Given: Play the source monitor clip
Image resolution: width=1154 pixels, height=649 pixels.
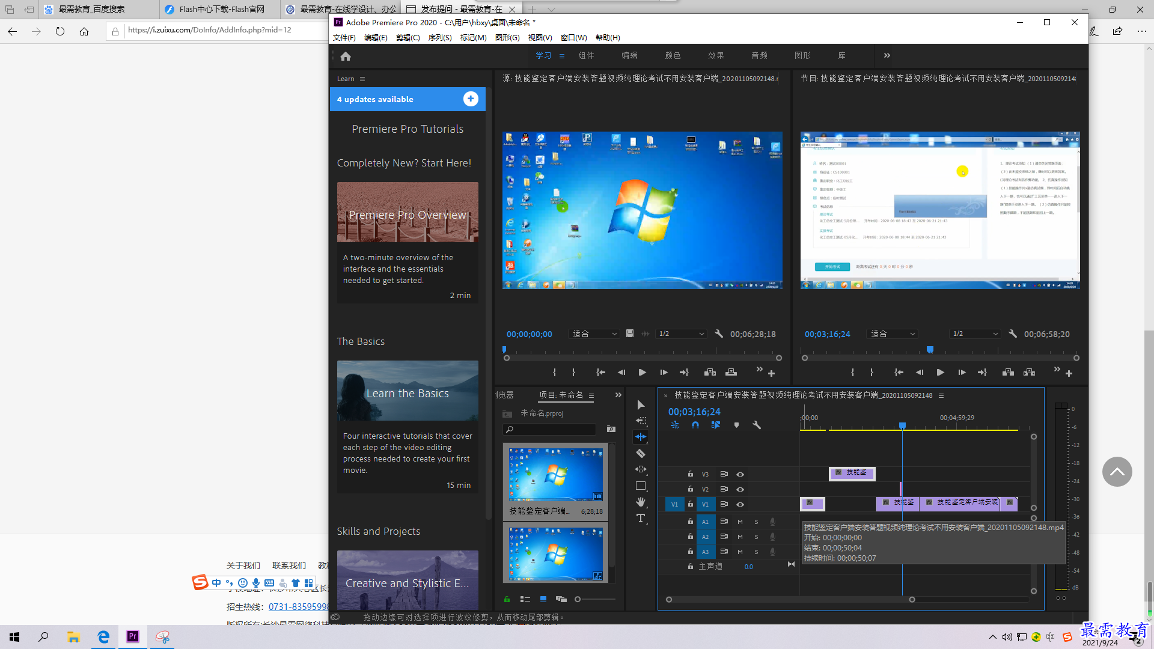Looking at the screenshot, I should (x=642, y=373).
